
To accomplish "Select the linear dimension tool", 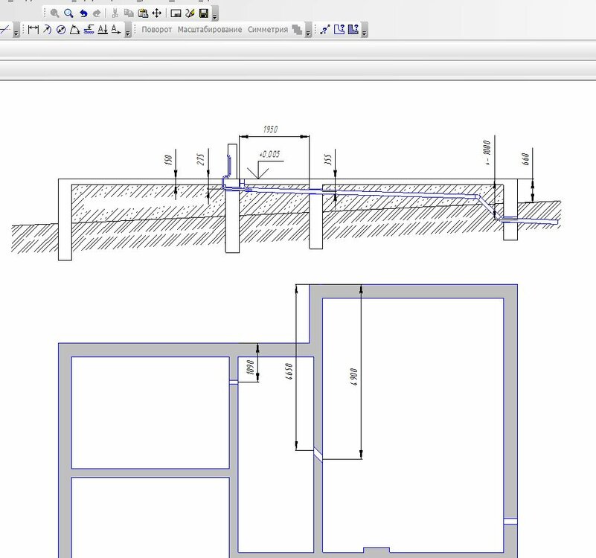I will (x=33, y=30).
